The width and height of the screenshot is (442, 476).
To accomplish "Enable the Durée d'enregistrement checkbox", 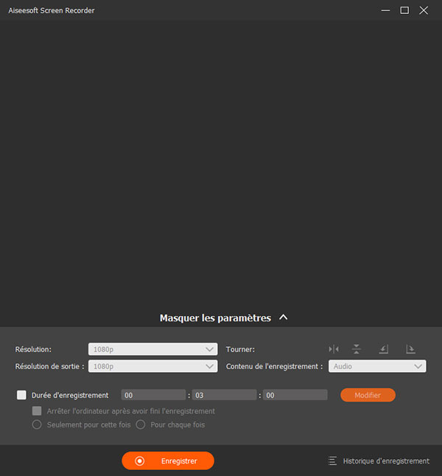I will [x=21, y=396].
